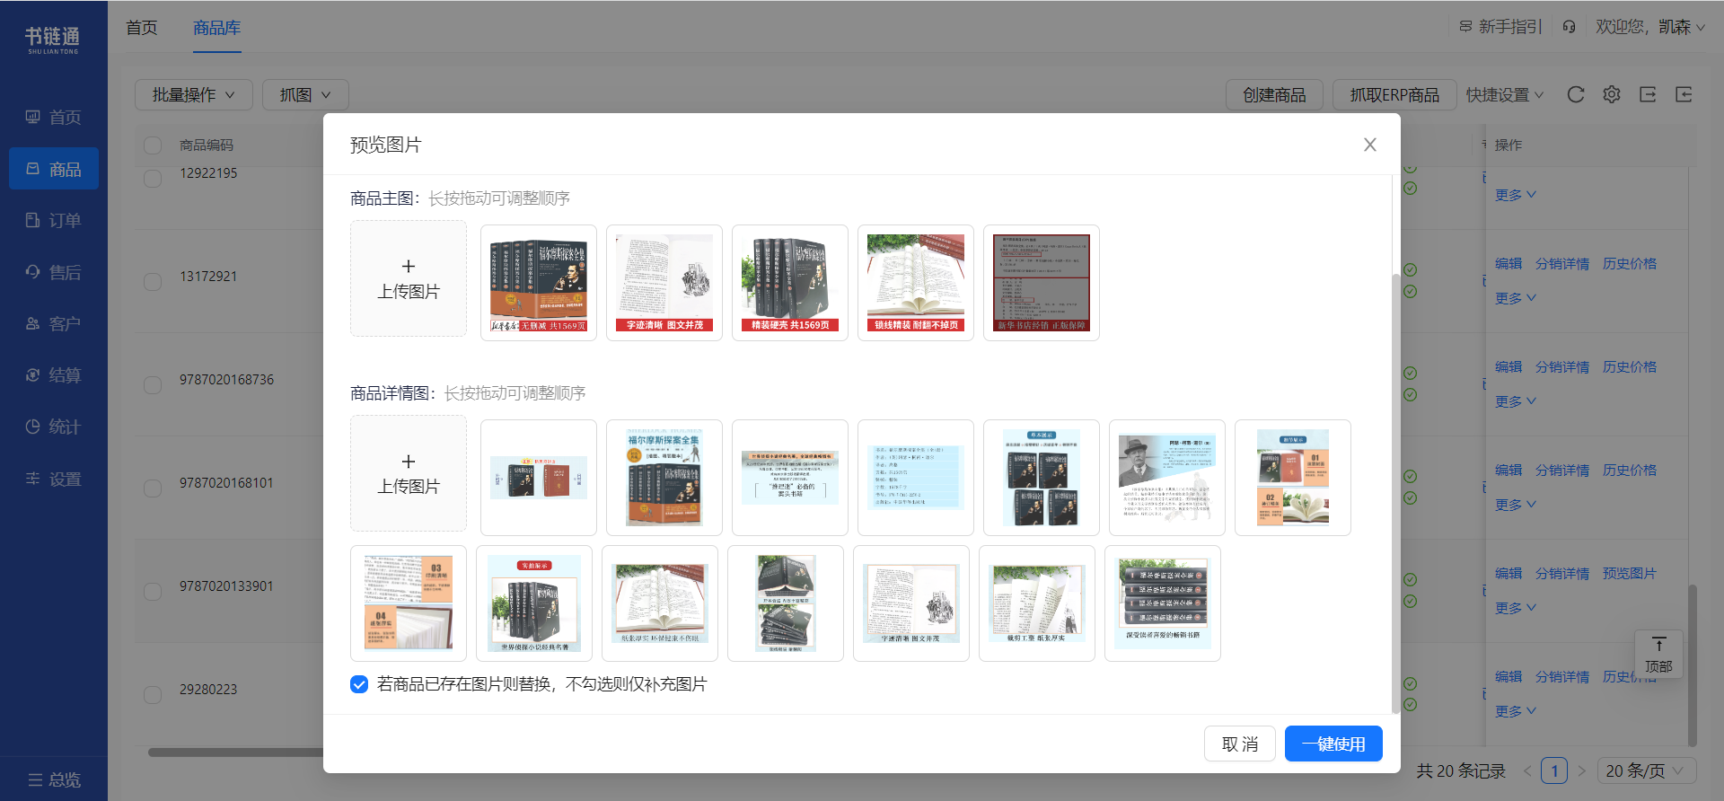The image size is (1724, 801).
Task: Select main image labeled 精装硬壳 共1569页
Action: click(x=790, y=283)
